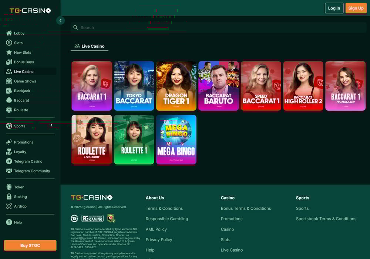This screenshot has height=259, width=370.
Task: Click the TG.Casino logo in header
Action: tap(30, 10)
